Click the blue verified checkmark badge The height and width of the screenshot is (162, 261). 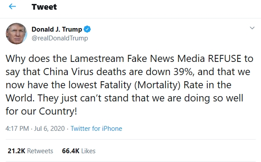point(87,29)
